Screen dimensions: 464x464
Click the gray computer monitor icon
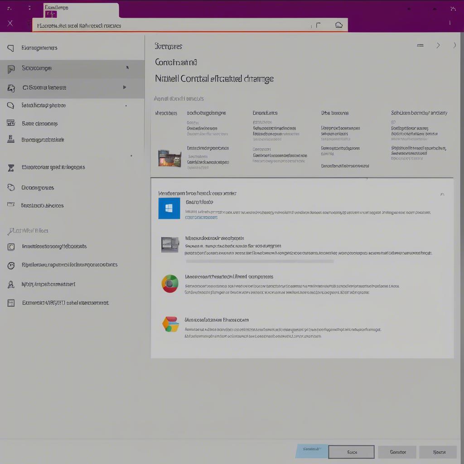pyautogui.click(x=170, y=244)
